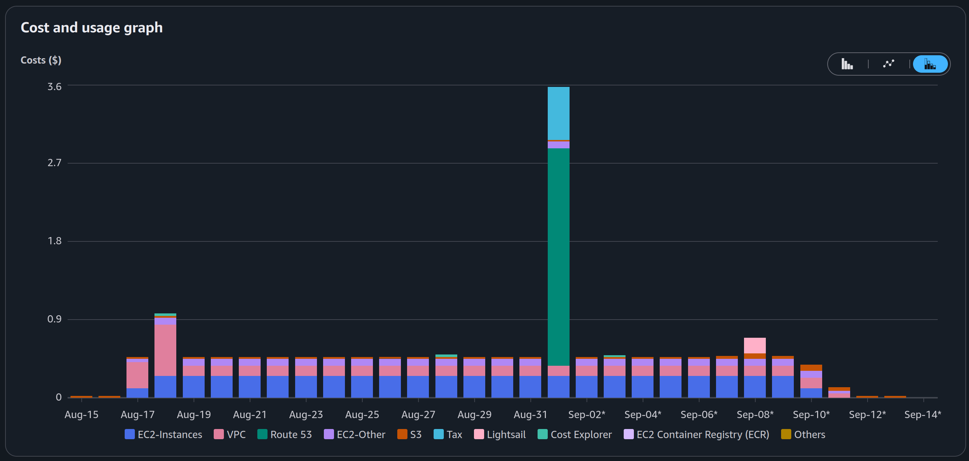
Task: Click the Others legend swatch
Action: pyautogui.click(x=786, y=434)
